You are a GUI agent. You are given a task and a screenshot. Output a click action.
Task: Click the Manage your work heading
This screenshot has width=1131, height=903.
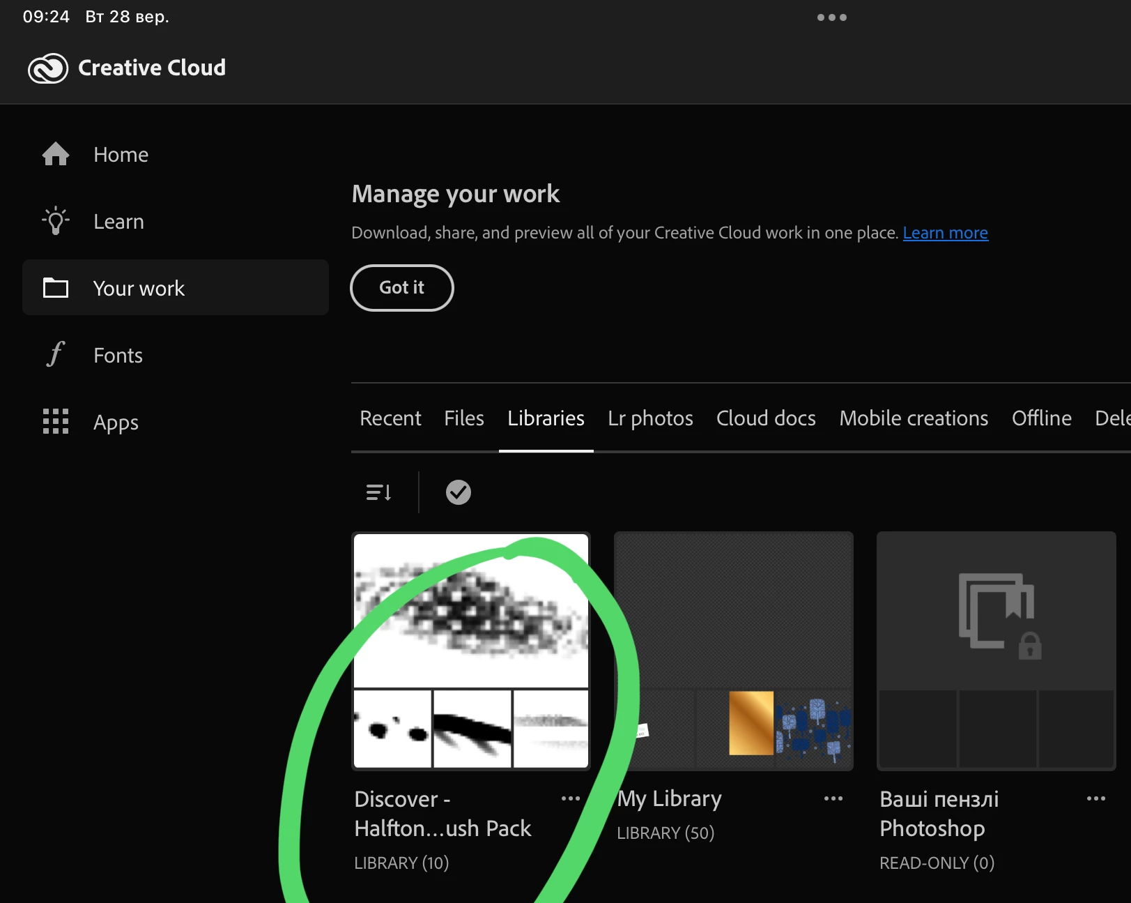[x=456, y=194]
